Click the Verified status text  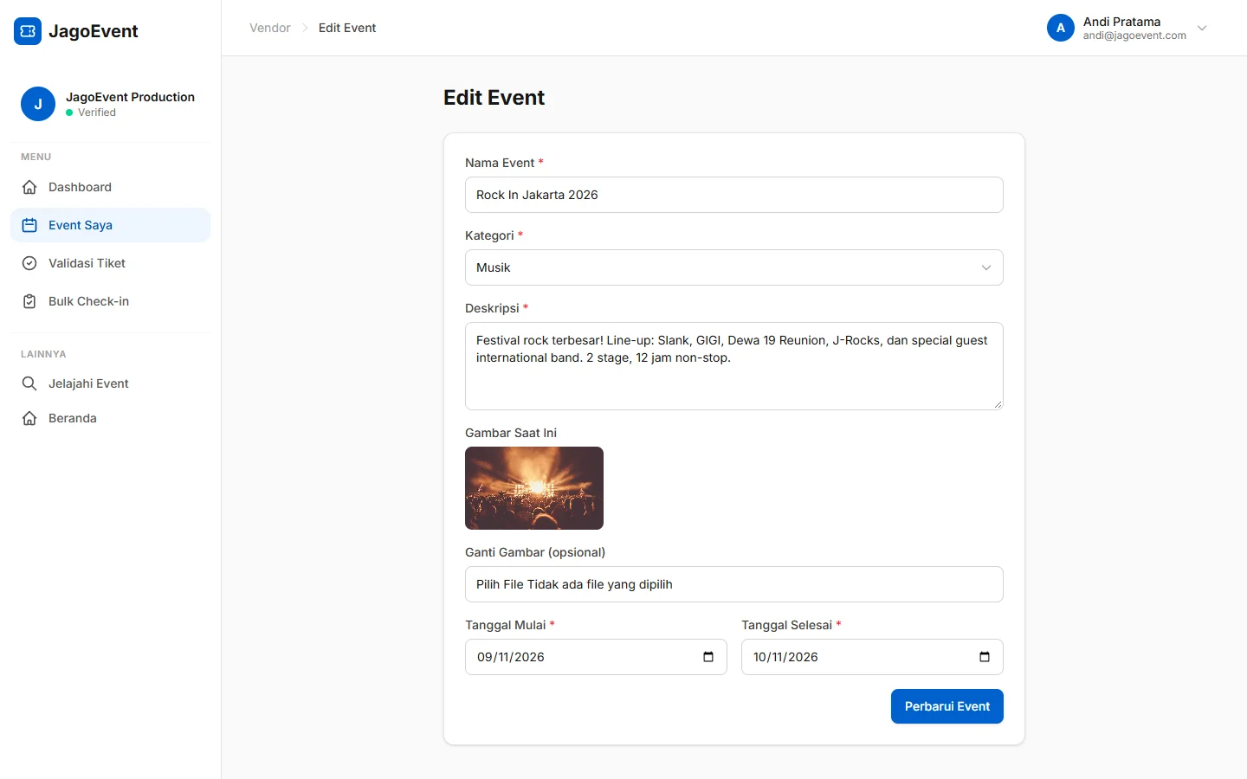(x=97, y=113)
